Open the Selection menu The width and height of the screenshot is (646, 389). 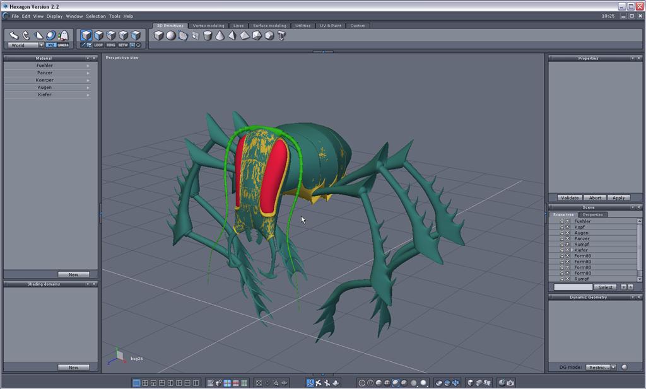point(96,16)
